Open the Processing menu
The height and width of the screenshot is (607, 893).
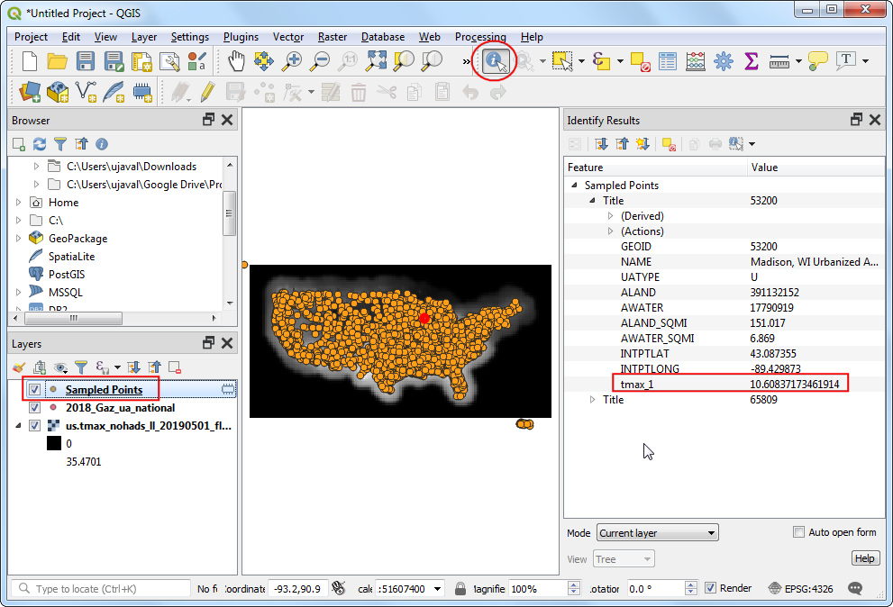480,37
